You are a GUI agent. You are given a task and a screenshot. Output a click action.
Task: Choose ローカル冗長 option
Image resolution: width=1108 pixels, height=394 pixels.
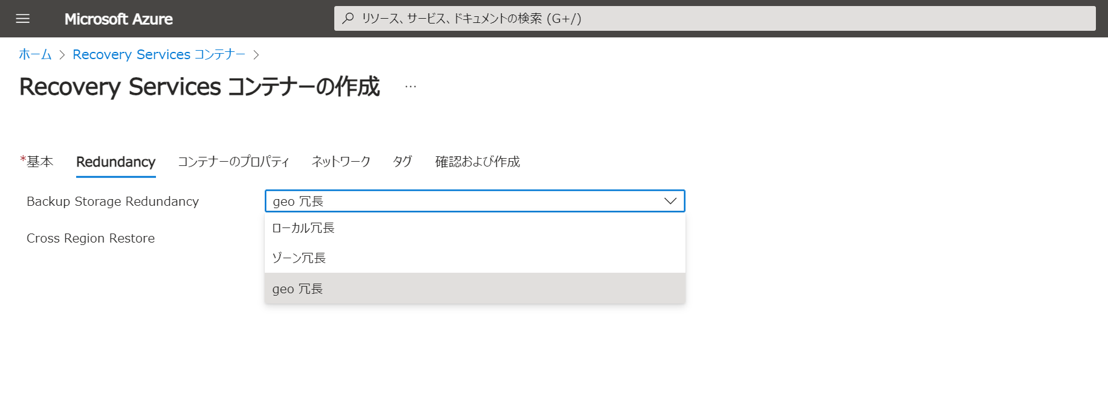click(x=475, y=228)
